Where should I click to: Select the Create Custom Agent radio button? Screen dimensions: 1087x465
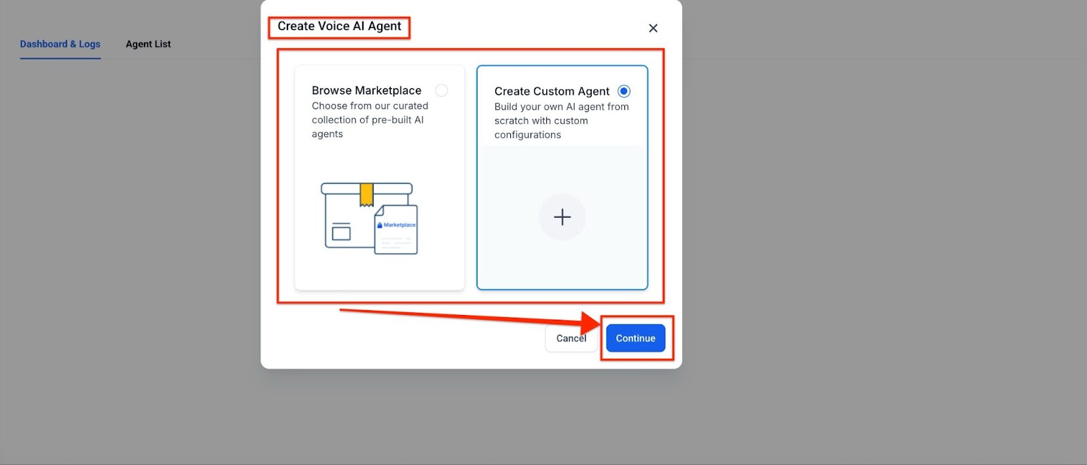pyautogui.click(x=624, y=91)
